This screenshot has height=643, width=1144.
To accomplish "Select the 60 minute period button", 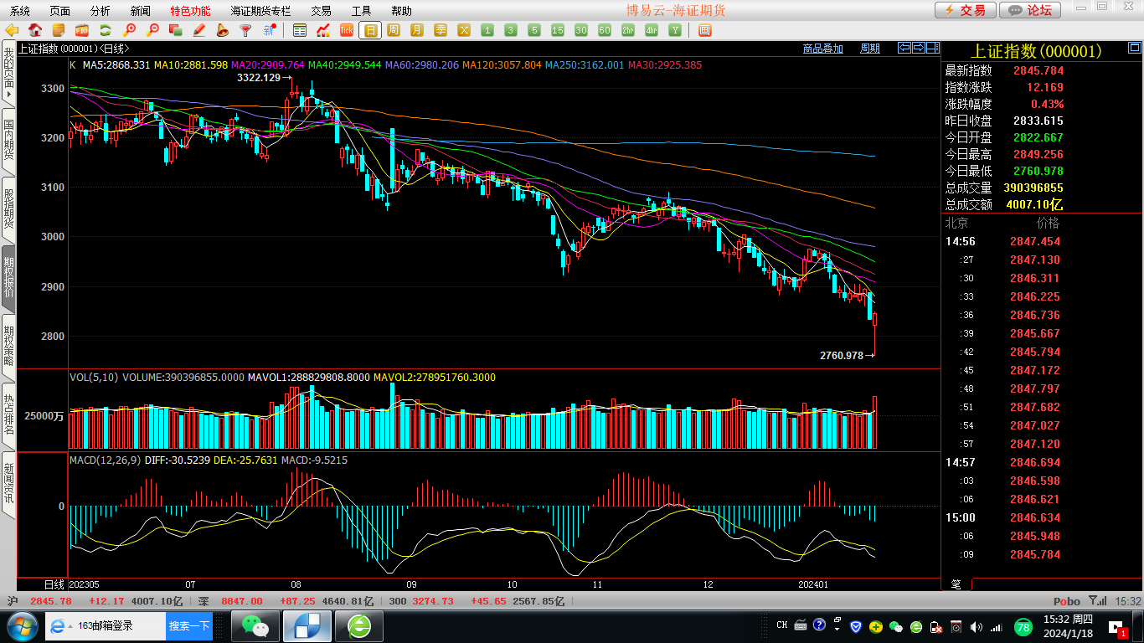I will tap(605, 30).
